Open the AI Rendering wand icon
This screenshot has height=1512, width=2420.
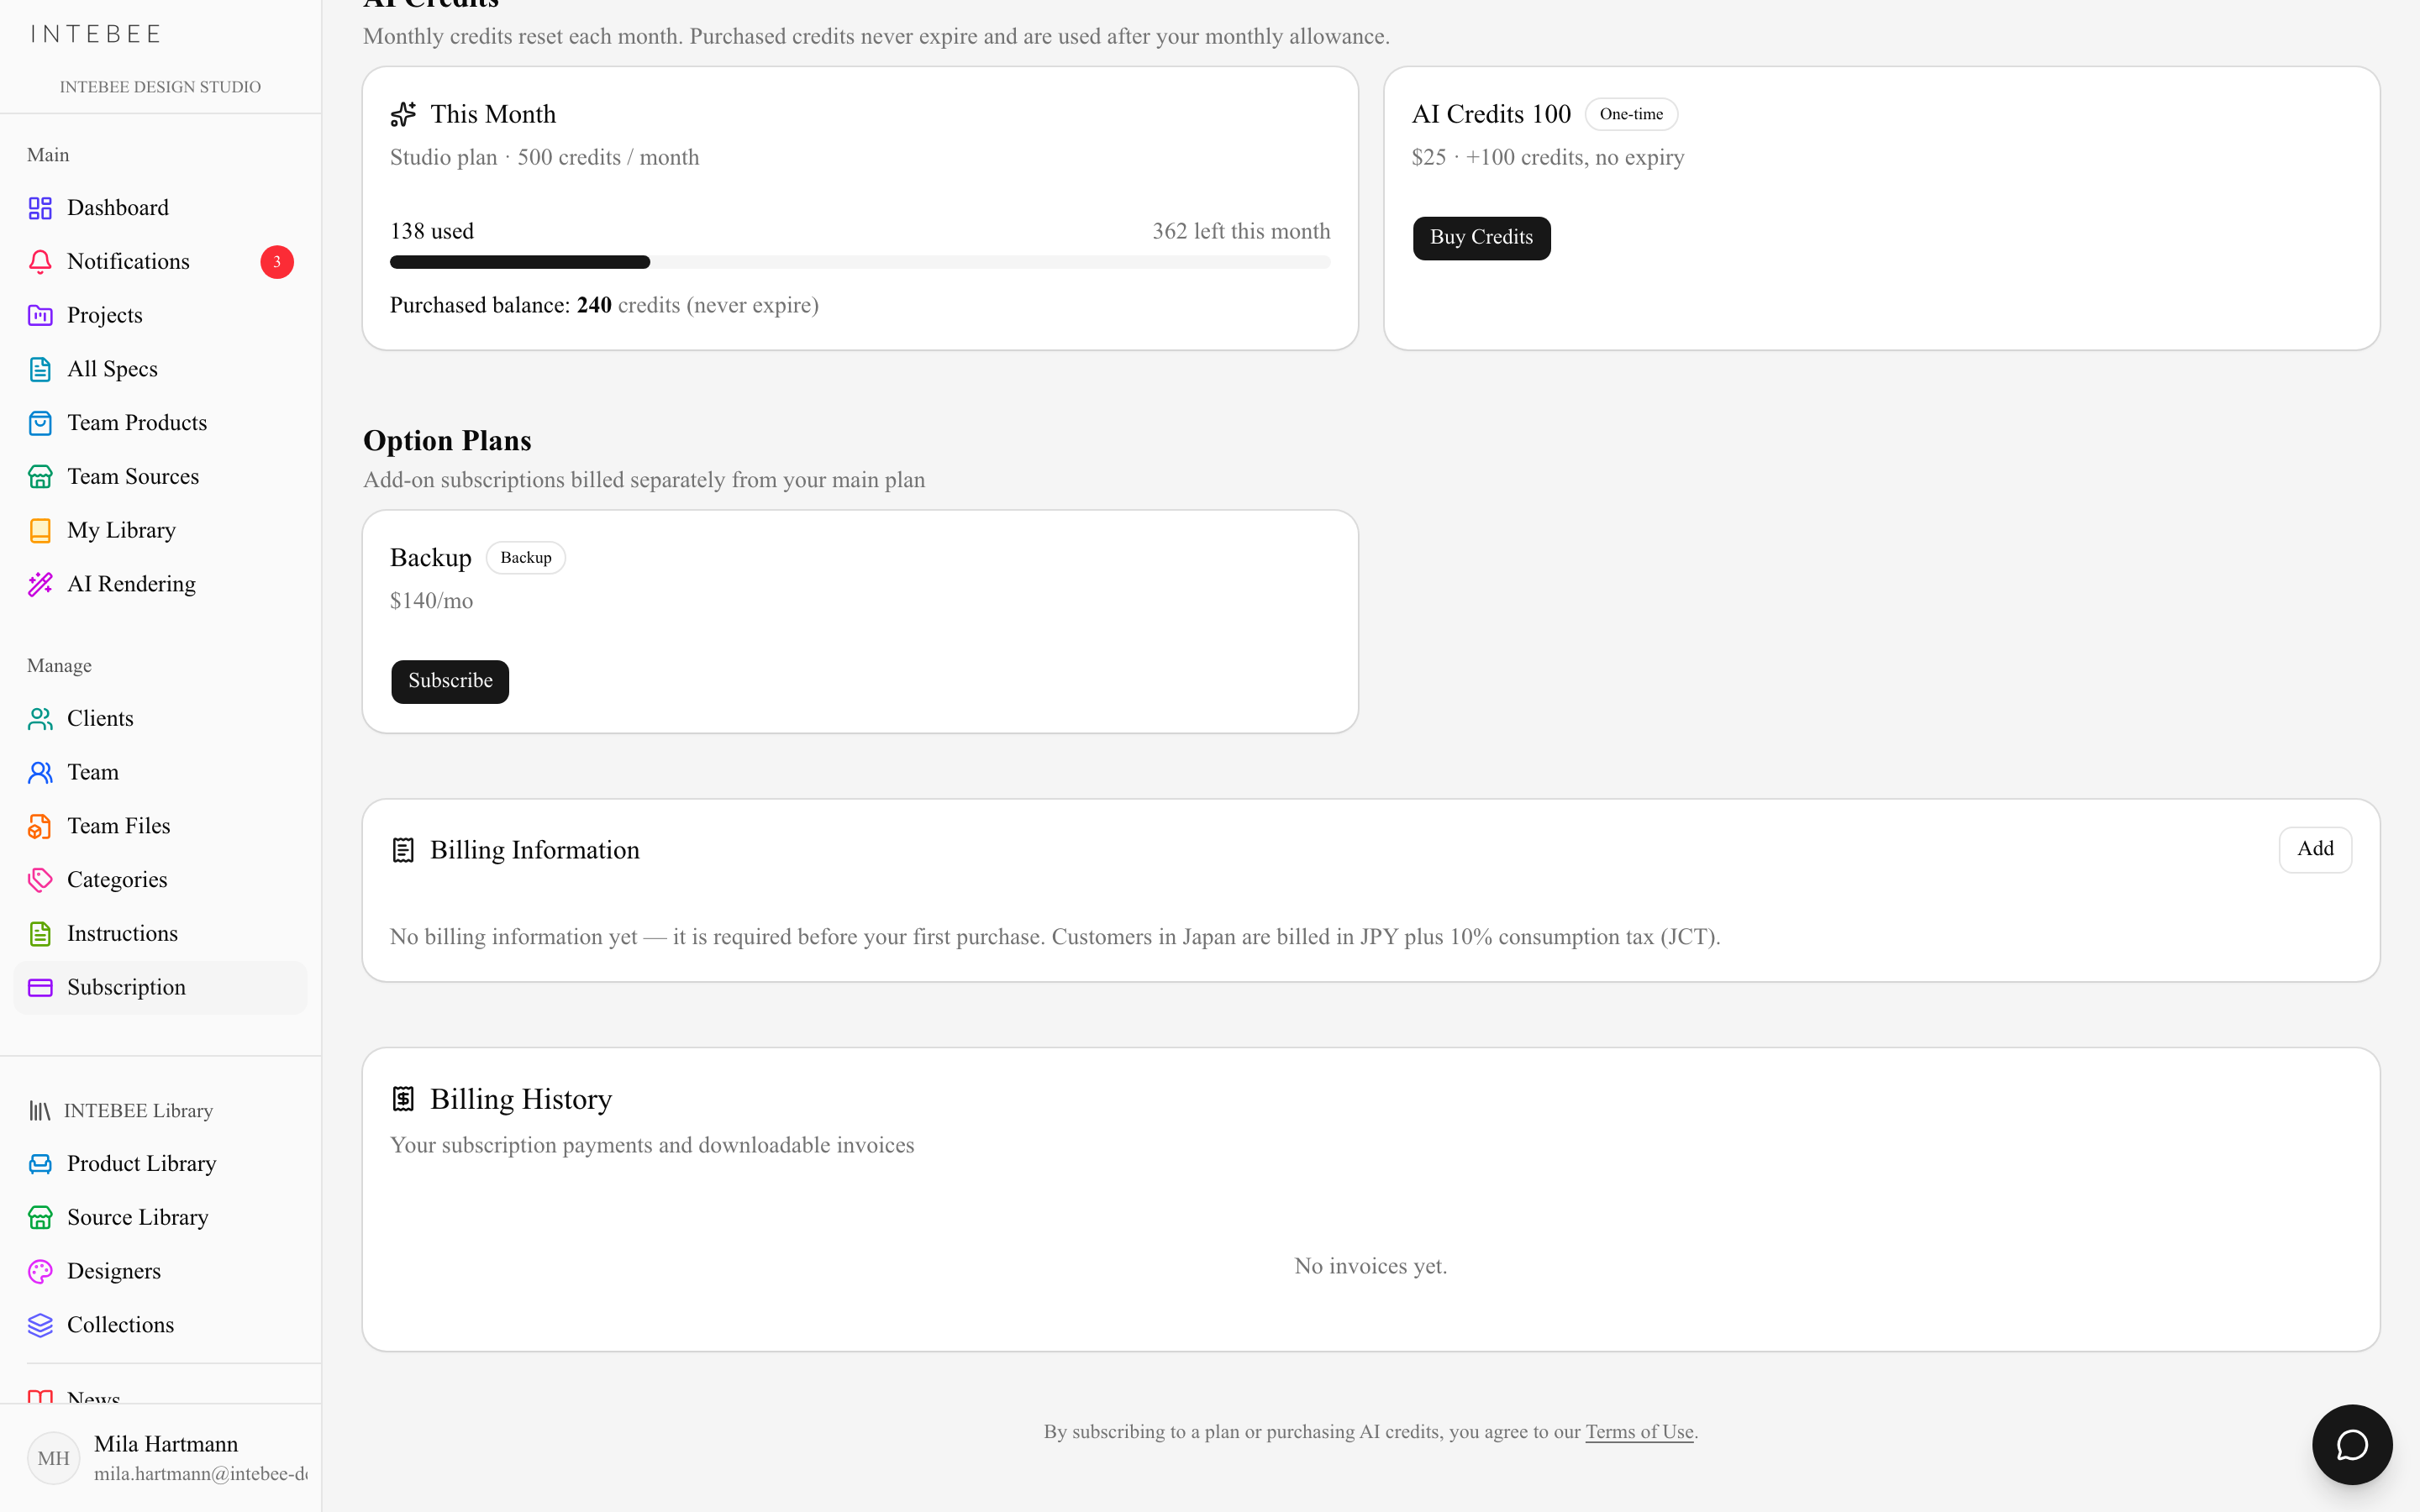point(40,584)
